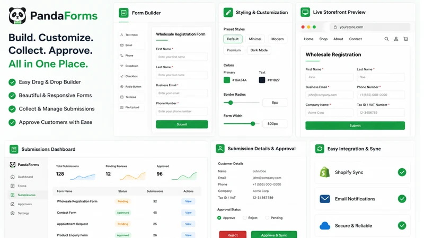Open Settings in the PandaForms sidebar
Image resolution: width=424 pixels, height=238 pixels.
pyautogui.click(x=23, y=213)
